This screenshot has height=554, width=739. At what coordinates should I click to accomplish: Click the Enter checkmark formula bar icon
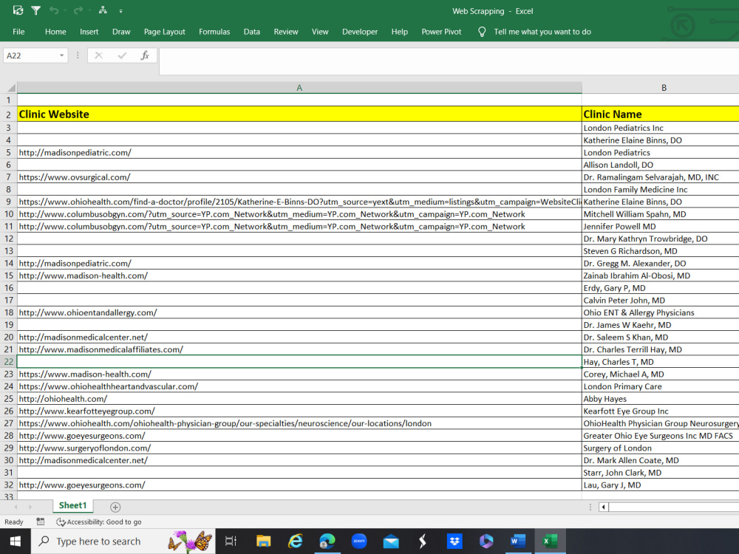[x=122, y=55]
